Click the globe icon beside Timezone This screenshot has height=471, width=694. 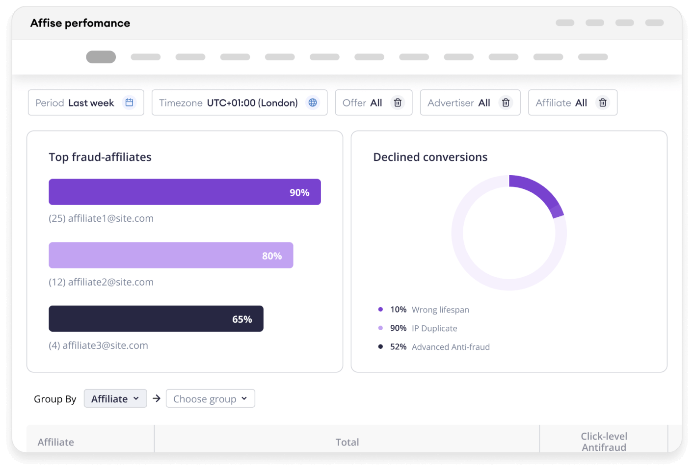(x=313, y=103)
